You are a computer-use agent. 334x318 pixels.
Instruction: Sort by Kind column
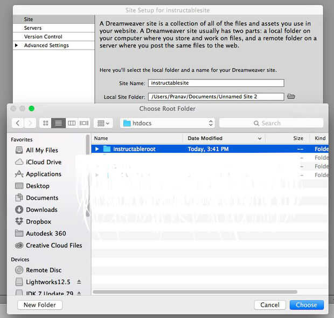319,138
